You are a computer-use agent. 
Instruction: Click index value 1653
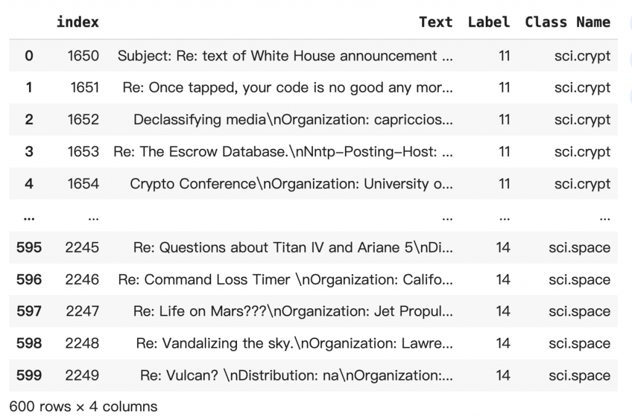click(x=83, y=152)
